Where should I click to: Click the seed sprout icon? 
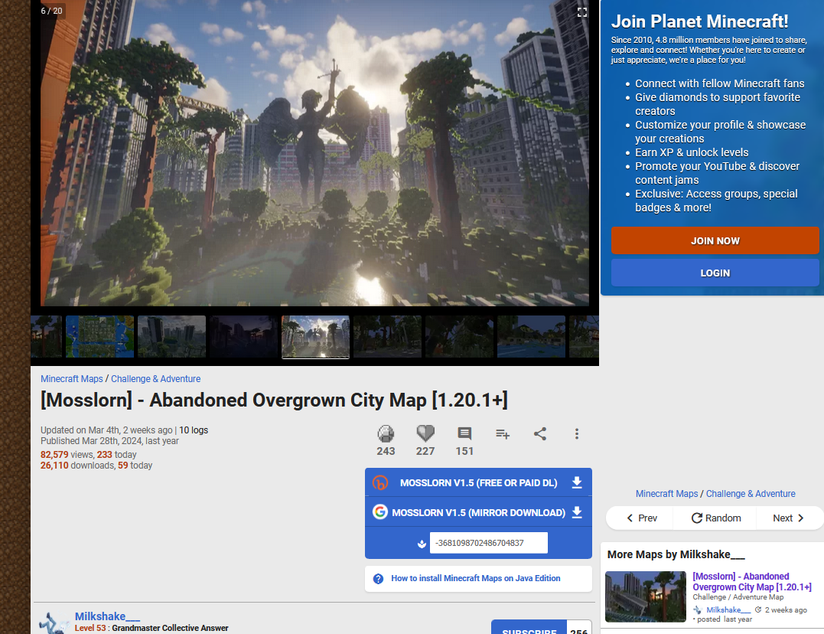click(422, 544)
